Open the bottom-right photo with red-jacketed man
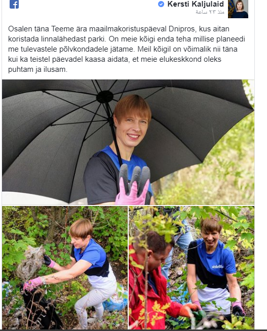 [192, 268]
